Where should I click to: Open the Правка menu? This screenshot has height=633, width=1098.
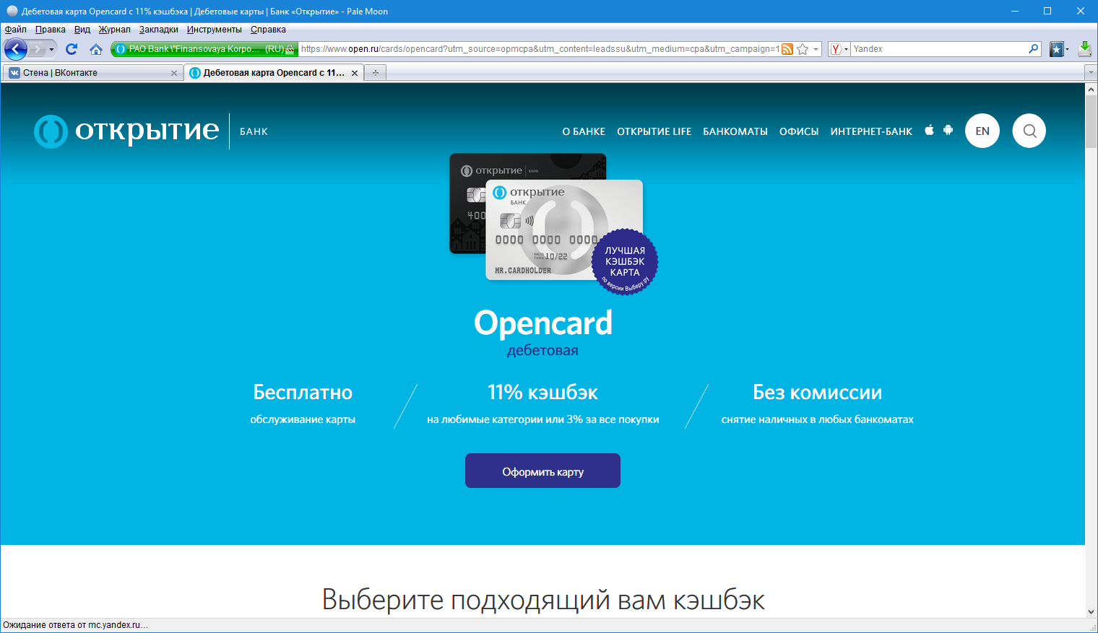click(51, 30)
